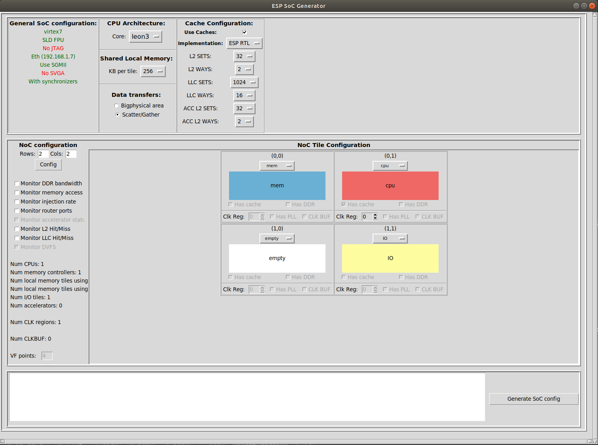This screenshot has height=445, width=598.
Task: Open the LLC WAYS dropdown
Action: click(x=244, y=95)
